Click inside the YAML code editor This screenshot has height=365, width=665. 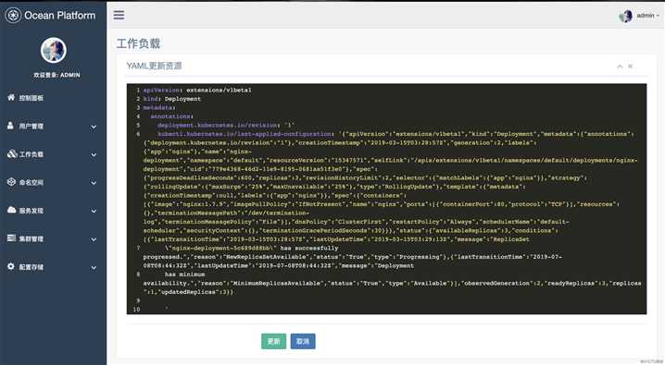386,199
